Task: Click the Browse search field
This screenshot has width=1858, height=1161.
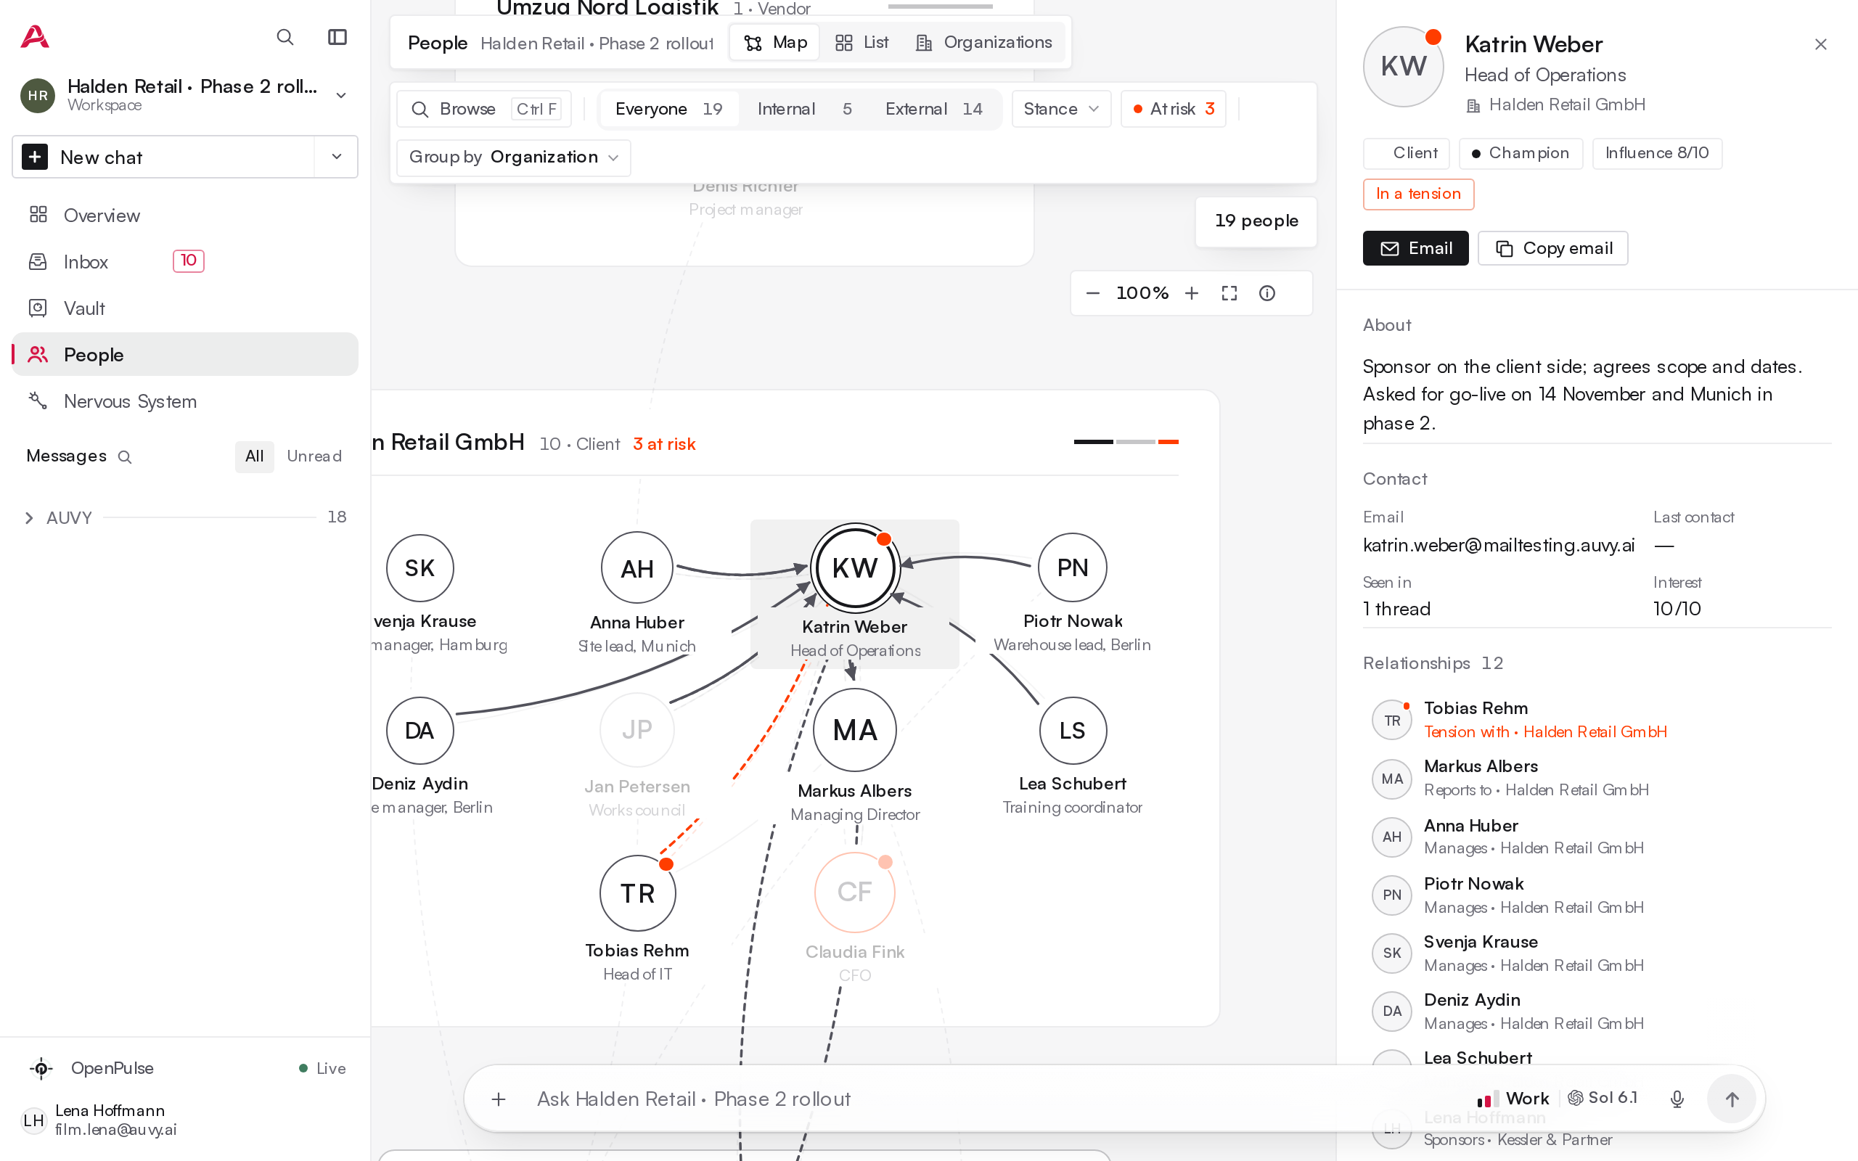Action: point(485,109)
